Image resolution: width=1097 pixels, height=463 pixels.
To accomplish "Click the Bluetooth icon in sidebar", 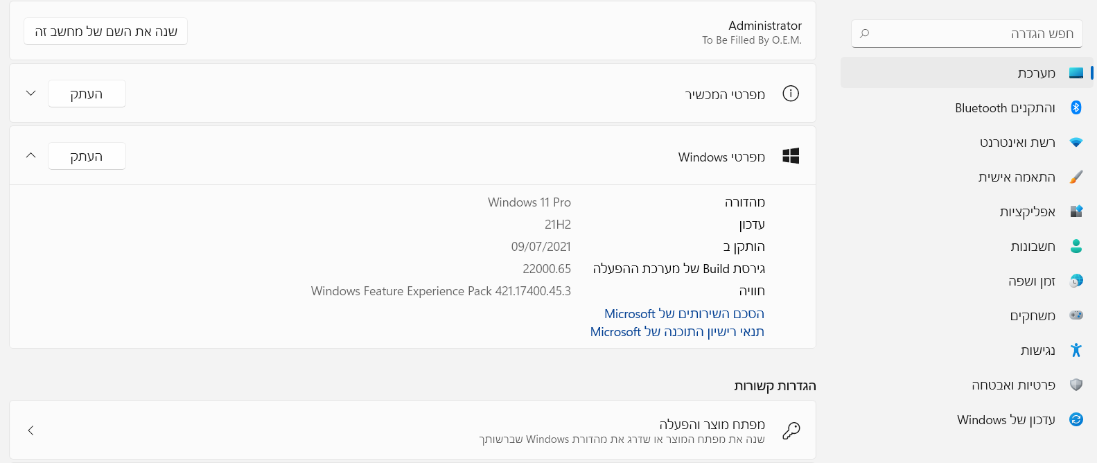I will pos(1076,107).
